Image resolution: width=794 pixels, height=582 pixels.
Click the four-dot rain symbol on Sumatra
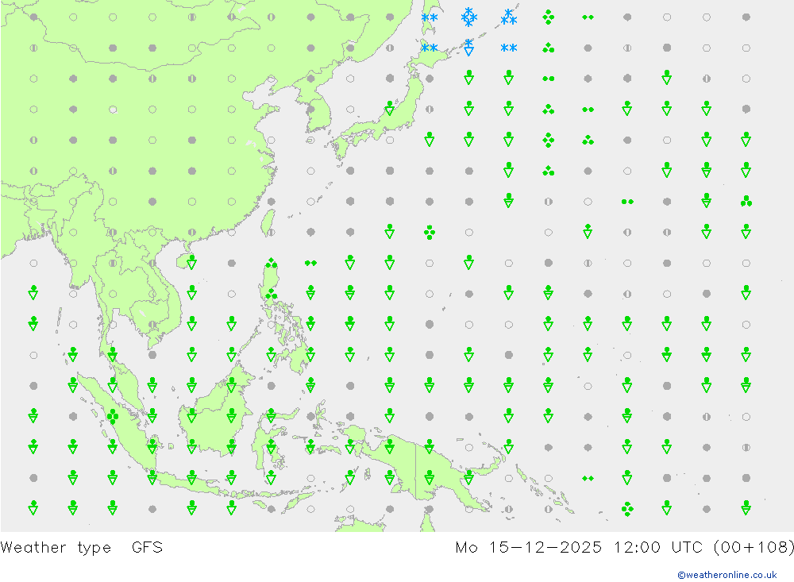click(x=113, y=417)
